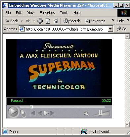Image resolution: width=130 pixels, height=137 pixels.
Task: Expand the Address bar dropdown list
Action: [x=110, y=29]
